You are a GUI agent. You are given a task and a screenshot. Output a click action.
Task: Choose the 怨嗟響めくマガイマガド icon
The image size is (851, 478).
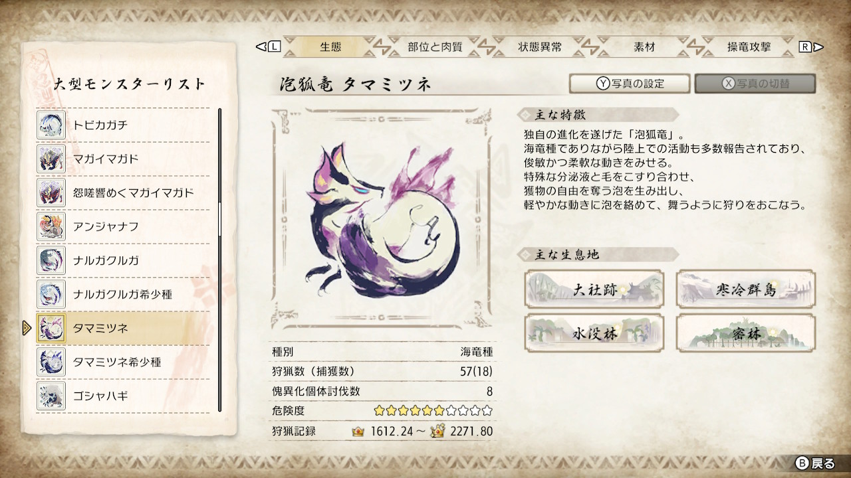click(51, 193)
